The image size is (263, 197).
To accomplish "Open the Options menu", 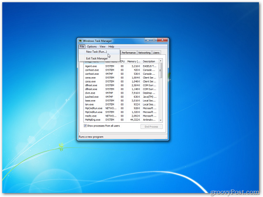I will (x=92, y=46).
